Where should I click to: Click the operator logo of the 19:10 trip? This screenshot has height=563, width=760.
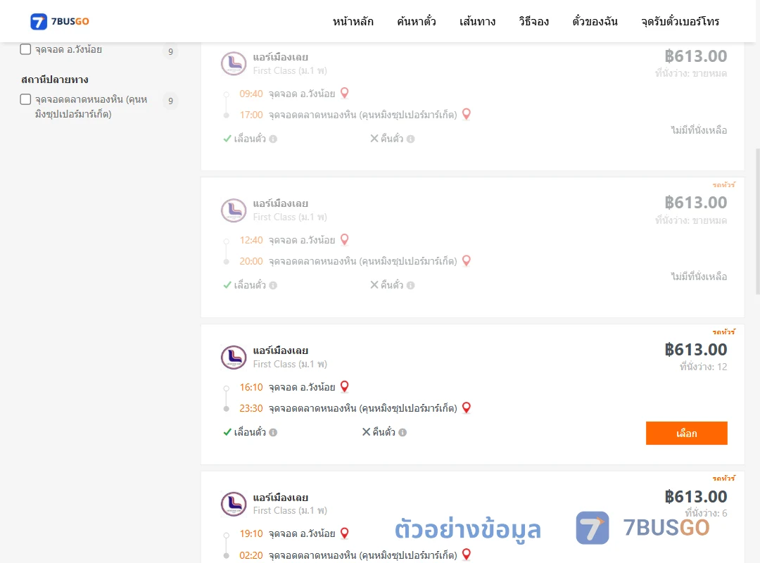(x=234, y=504)
